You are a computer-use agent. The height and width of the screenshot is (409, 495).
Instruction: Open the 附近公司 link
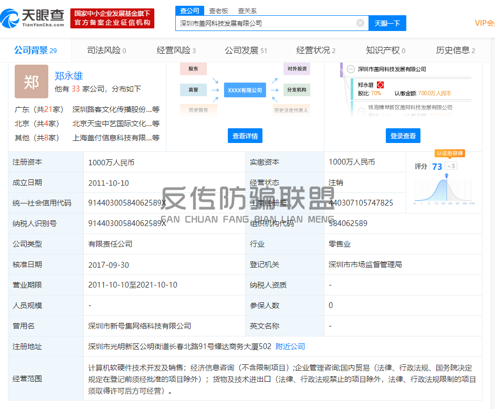(290, 346)
